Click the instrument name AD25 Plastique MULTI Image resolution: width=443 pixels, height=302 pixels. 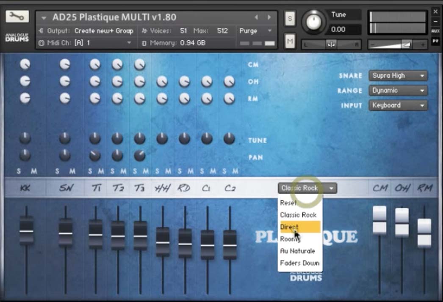(x=114, y=17)
